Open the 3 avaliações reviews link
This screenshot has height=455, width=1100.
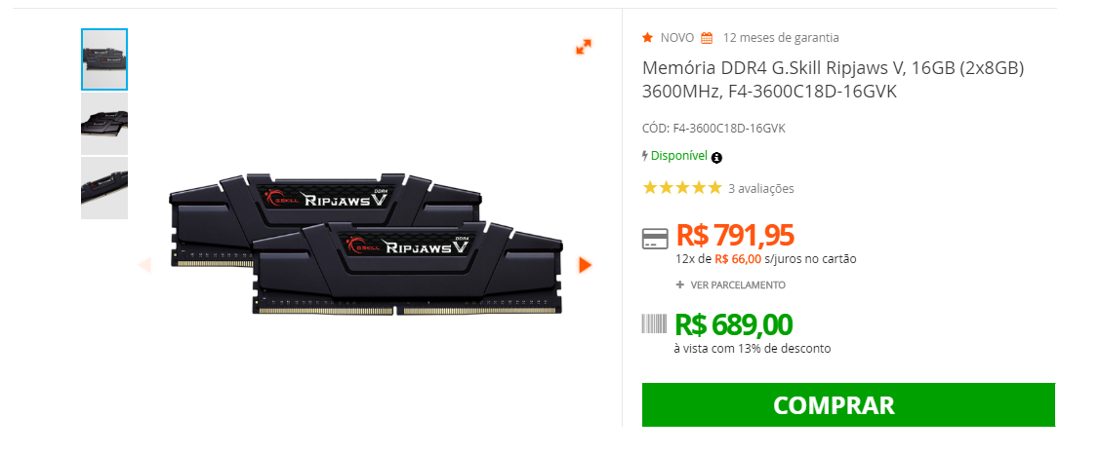761,188
